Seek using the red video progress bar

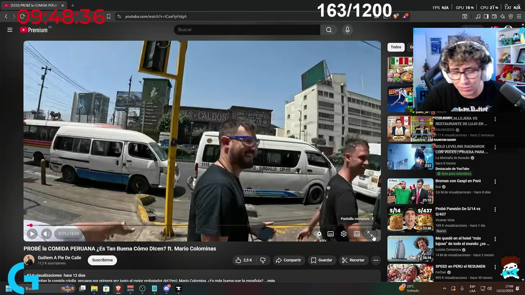pos(202,225)
